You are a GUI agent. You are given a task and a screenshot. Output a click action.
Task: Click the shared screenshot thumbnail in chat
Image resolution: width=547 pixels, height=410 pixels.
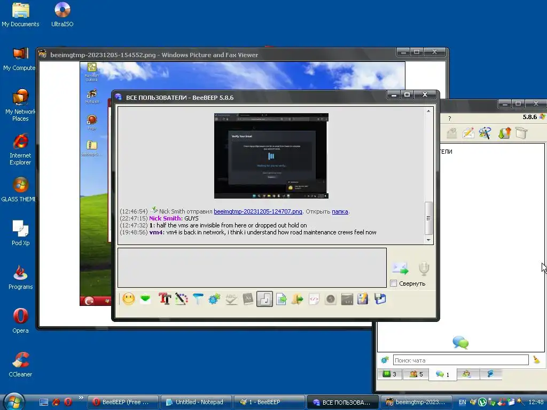coord(271,156)
